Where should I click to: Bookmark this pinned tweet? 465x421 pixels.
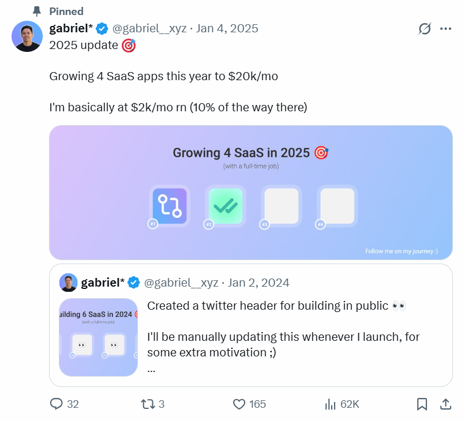click(422, 404)
